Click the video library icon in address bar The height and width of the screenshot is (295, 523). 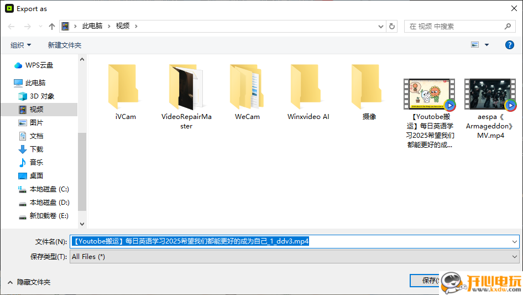pyautogui.click(x=65, y=26)
